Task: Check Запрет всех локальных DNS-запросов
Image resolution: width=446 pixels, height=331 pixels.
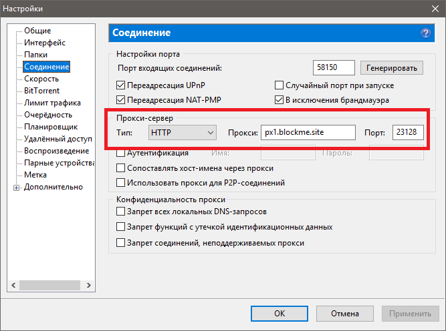Action: (120, 212)
